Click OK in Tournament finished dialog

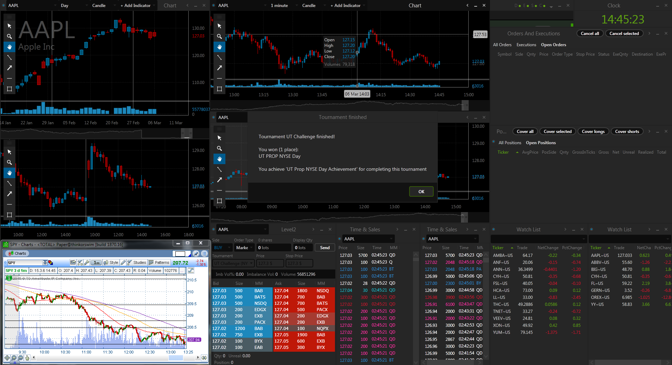(x=421, y=191)
